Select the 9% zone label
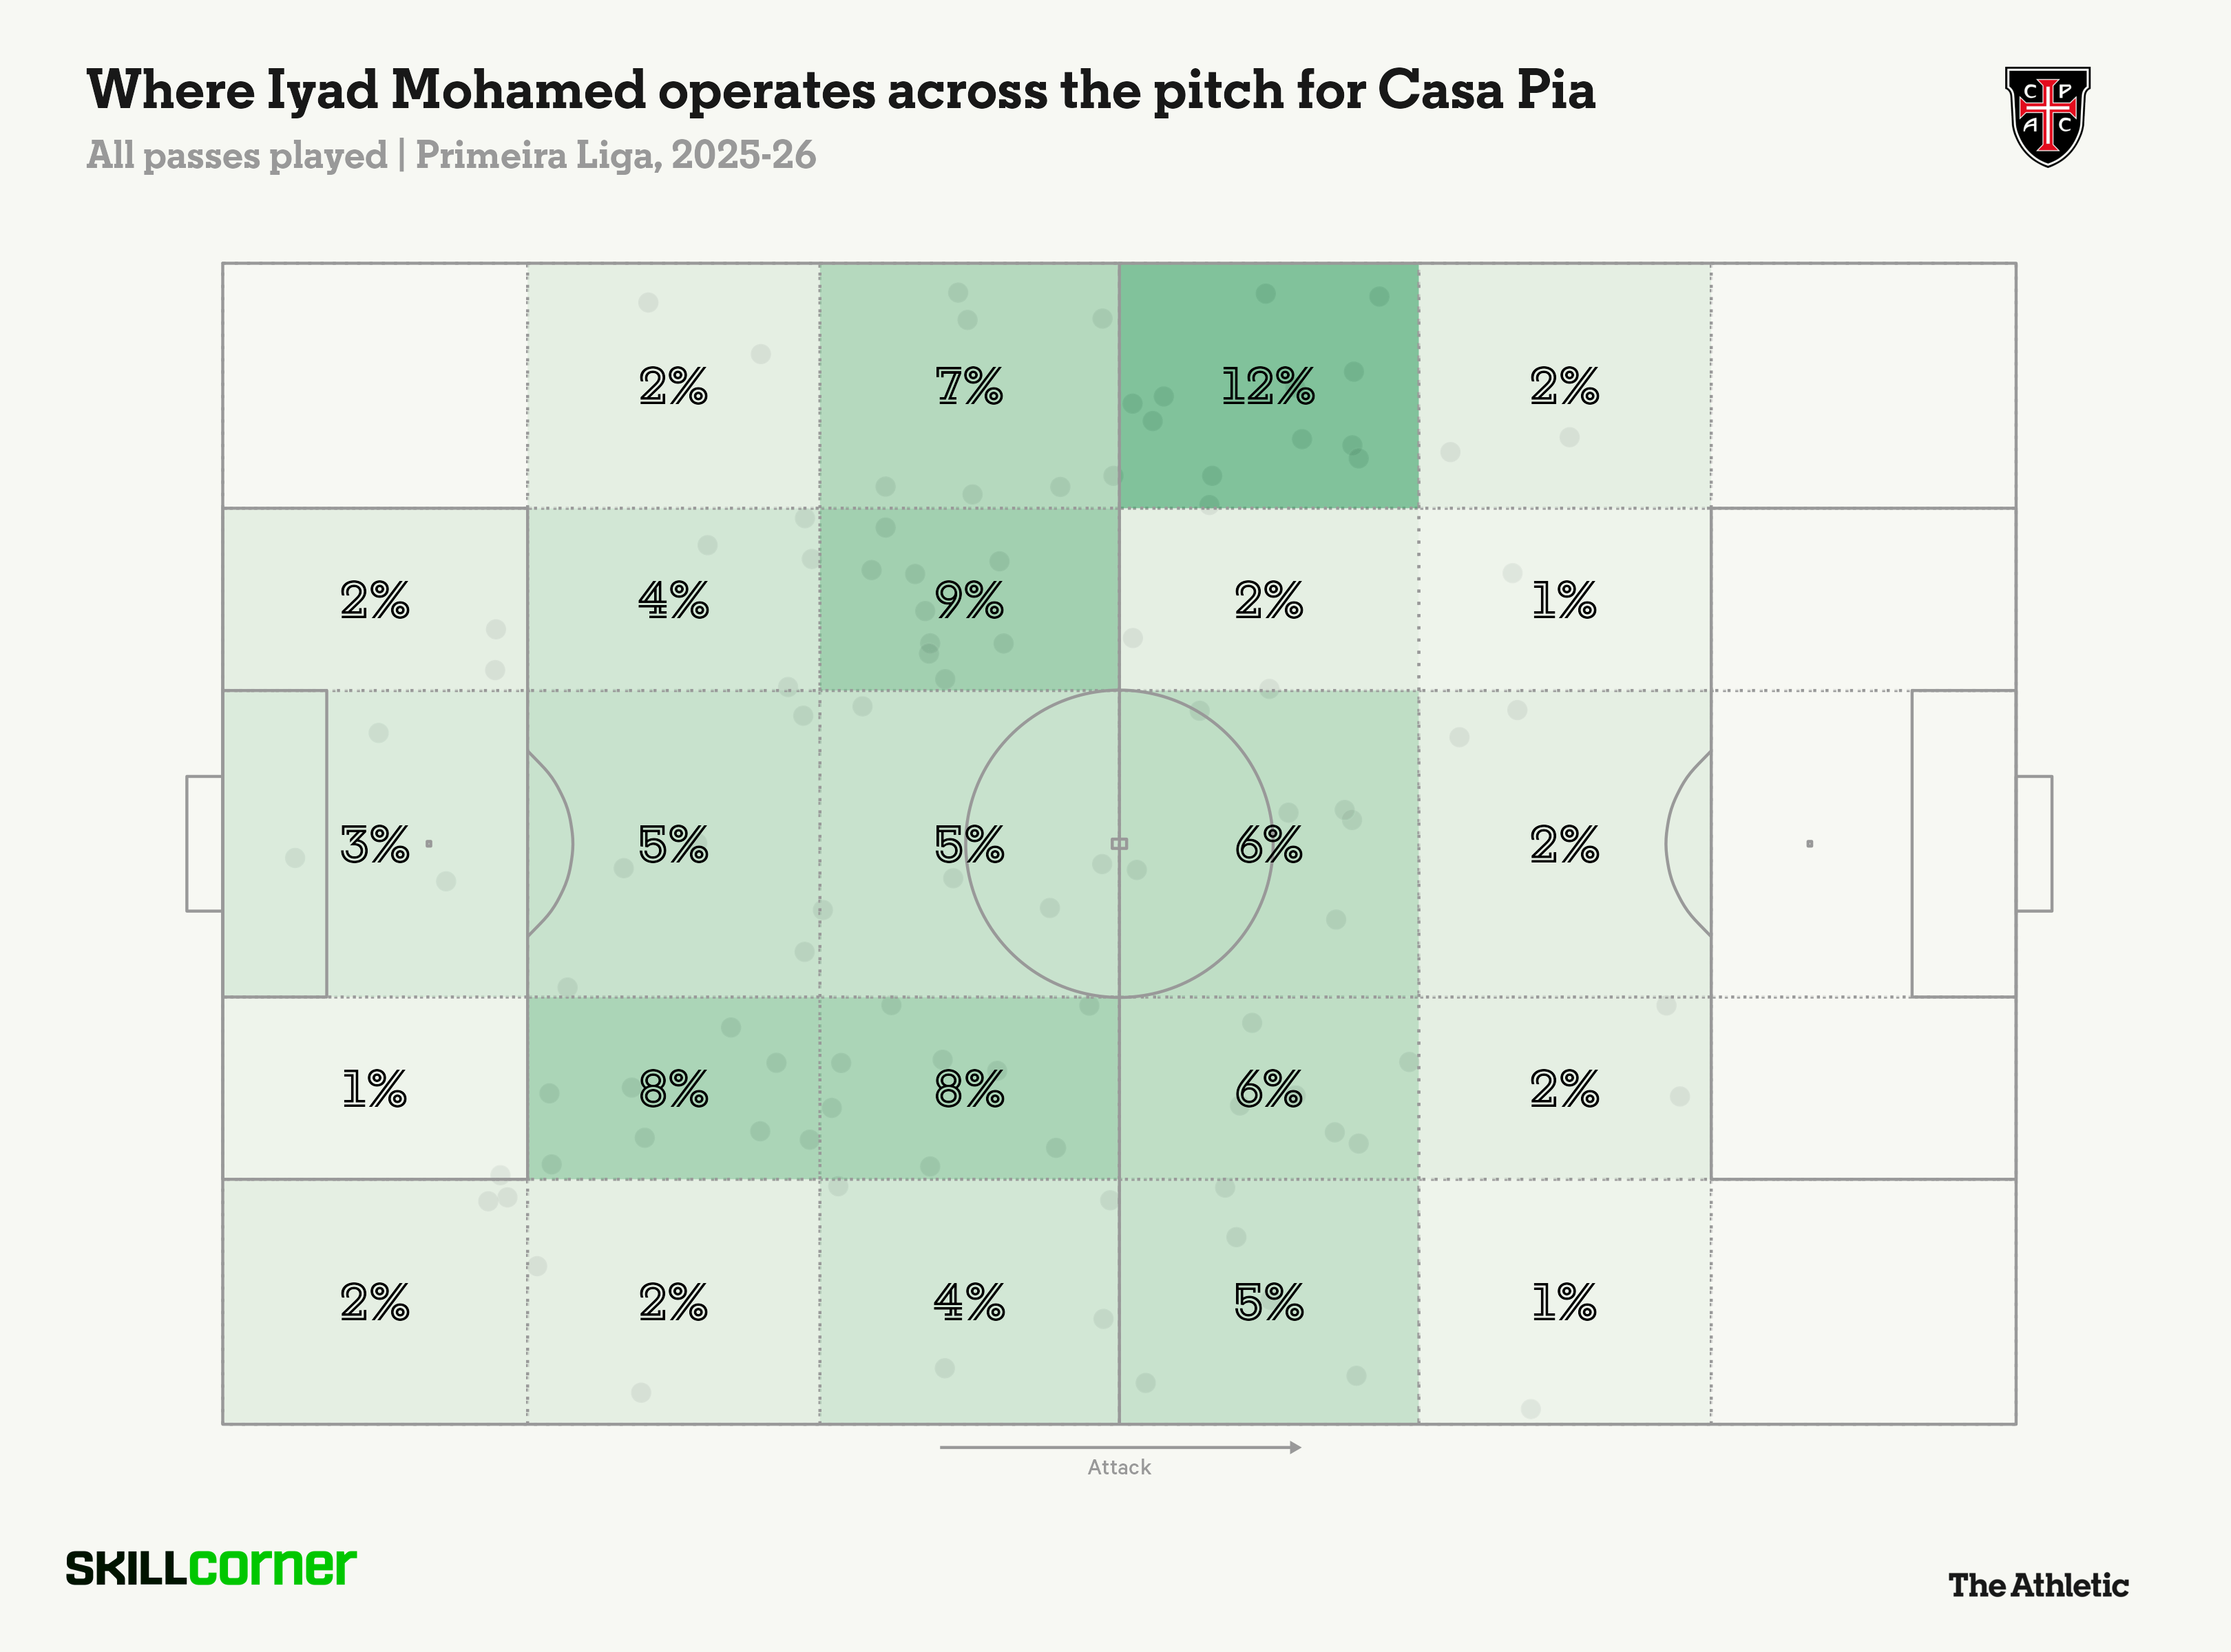The width and height of the screenshot is (2231, 1652). tap(968, 600)
